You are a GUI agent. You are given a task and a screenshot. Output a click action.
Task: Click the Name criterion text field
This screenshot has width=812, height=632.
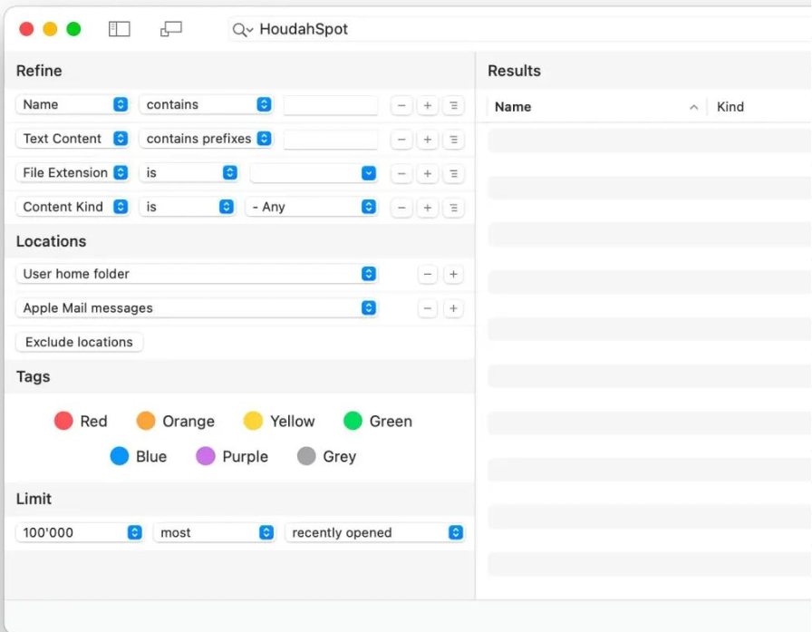pyautogui.click(x=331, y=105)
